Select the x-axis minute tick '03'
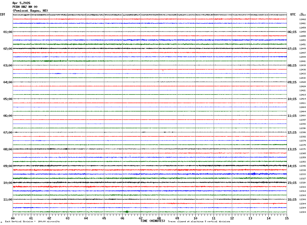Screen dimensions: 307x225 [67, 218]
